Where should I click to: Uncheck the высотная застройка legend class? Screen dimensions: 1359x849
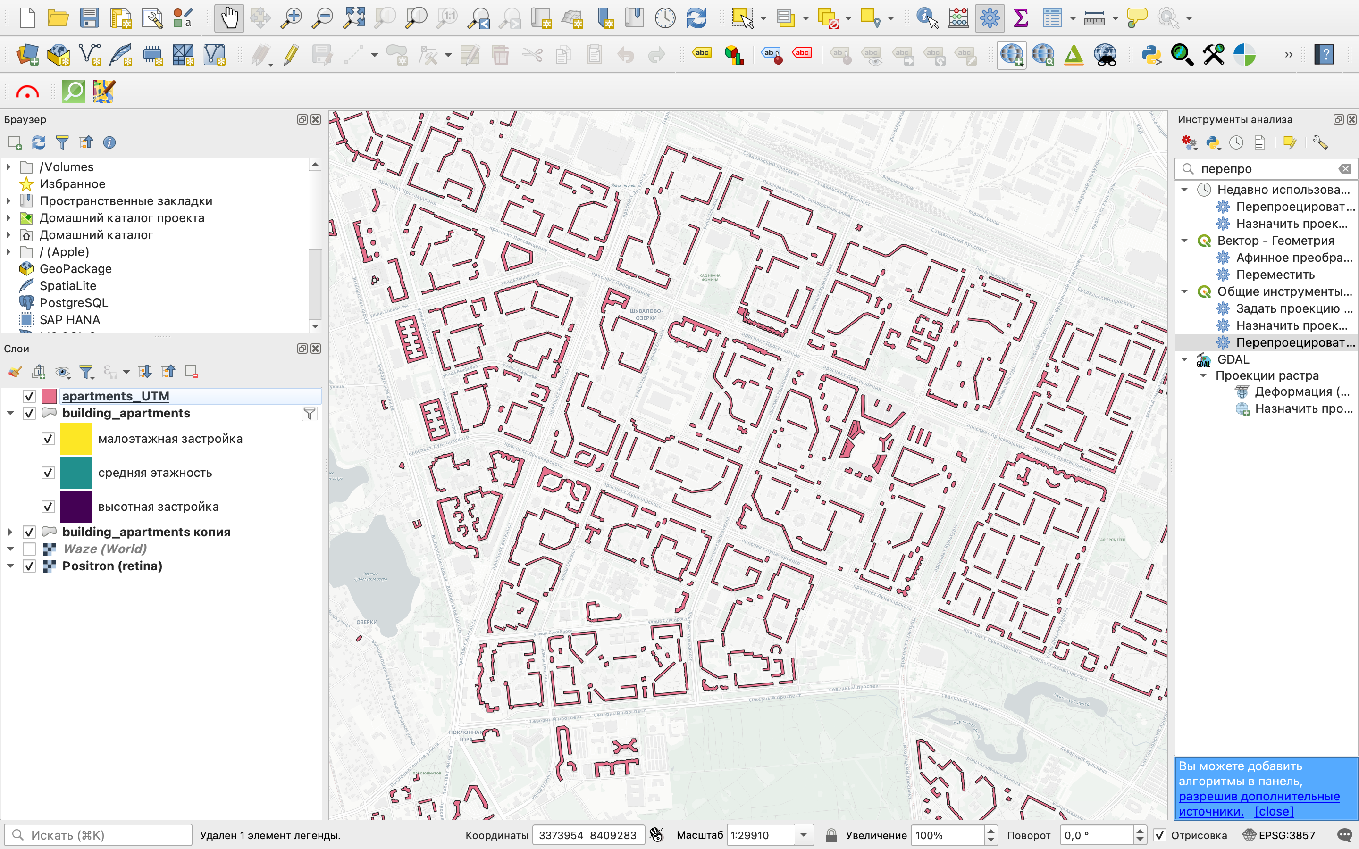point(48,507)
